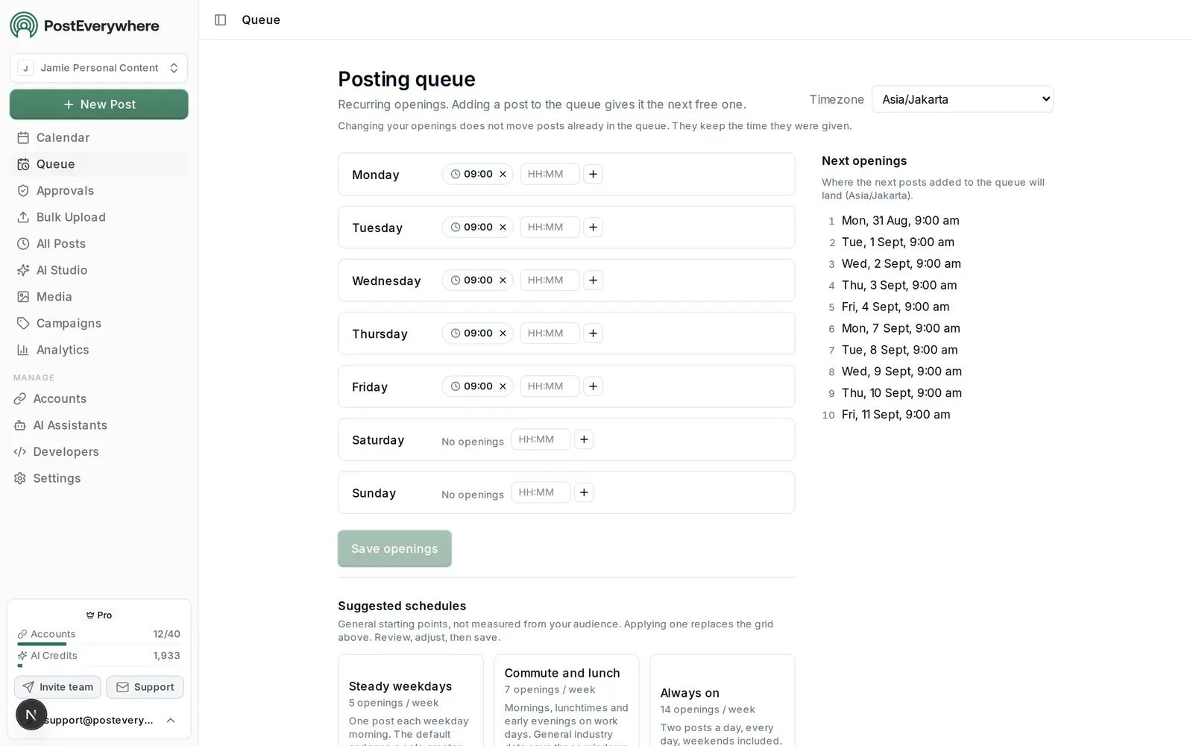Click the New Post button
1193x746 pixels.
(x=98, y=104)
